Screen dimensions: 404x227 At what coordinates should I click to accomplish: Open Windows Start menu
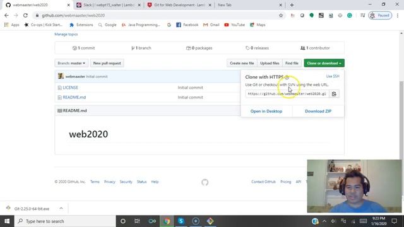tap(7, 221)
